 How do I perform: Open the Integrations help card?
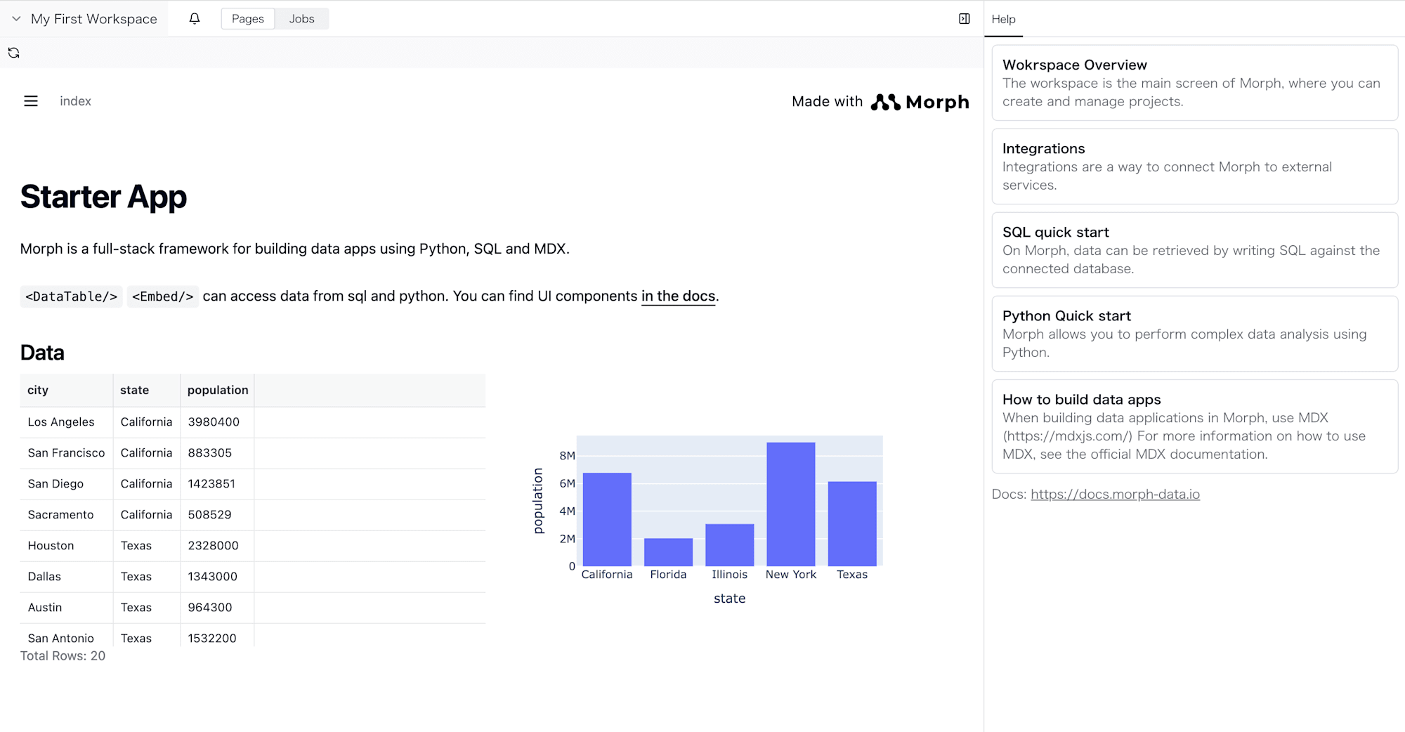tap(1194, 166)
